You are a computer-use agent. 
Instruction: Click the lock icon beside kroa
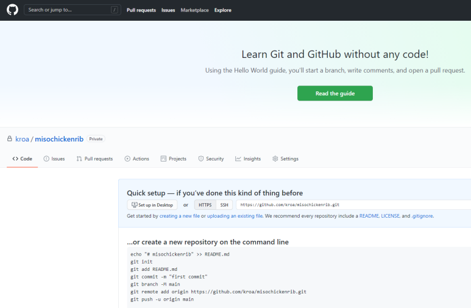pos(10,138)
